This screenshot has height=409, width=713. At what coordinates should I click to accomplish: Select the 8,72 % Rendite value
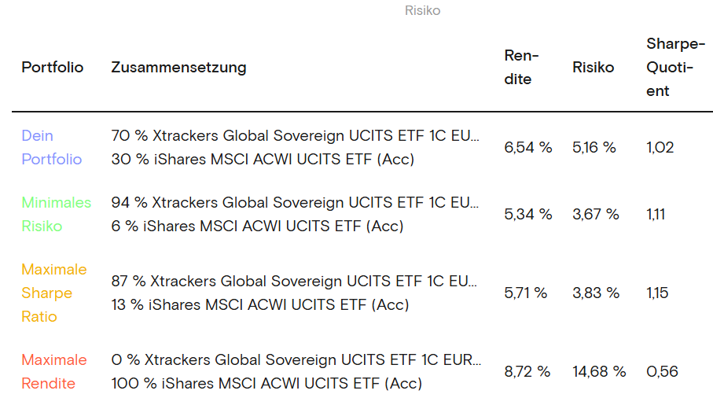pos(527,371)
